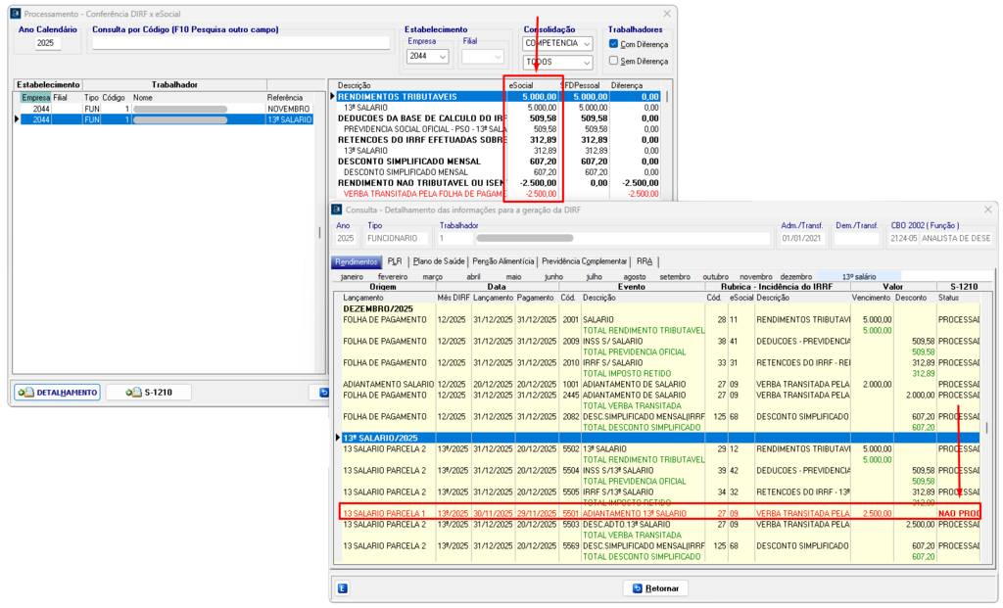Image resolution: width=1003 pixels, height=608 pixels.
Task: Enable the Sem Diferença checkbox
Action: click(613, 61)
